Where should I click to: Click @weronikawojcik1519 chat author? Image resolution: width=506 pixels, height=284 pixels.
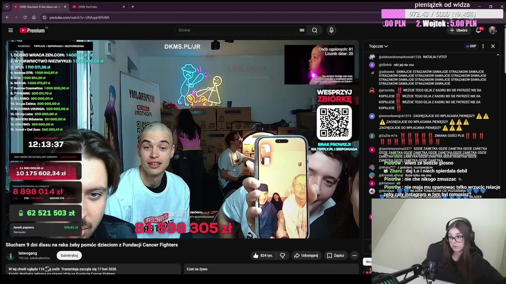click(395, 116)
